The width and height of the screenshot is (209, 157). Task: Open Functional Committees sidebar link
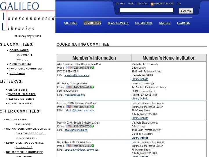point(26,69)
